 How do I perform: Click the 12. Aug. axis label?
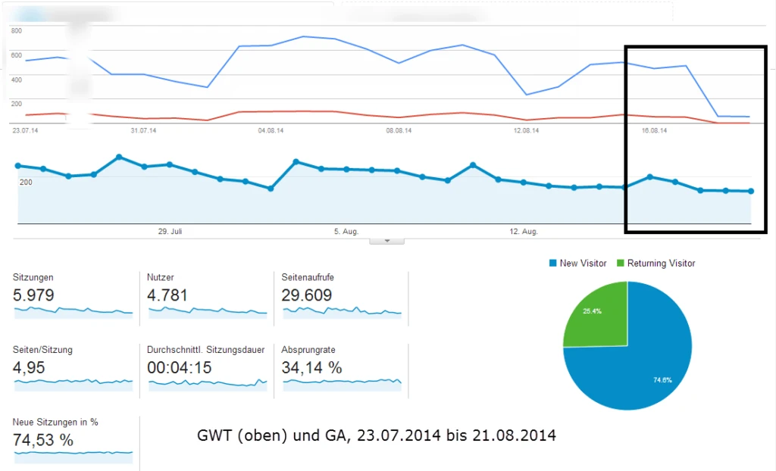tap(524, 232)
